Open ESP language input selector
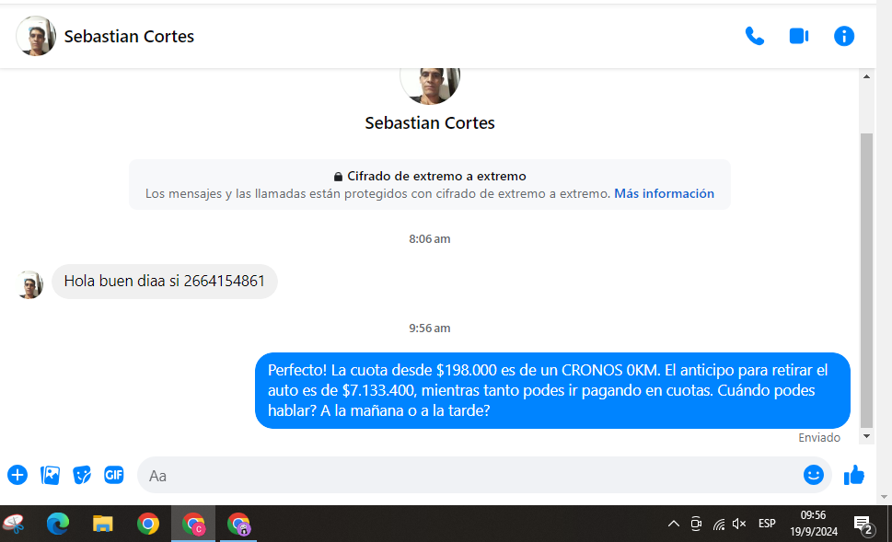 point(767,524)
